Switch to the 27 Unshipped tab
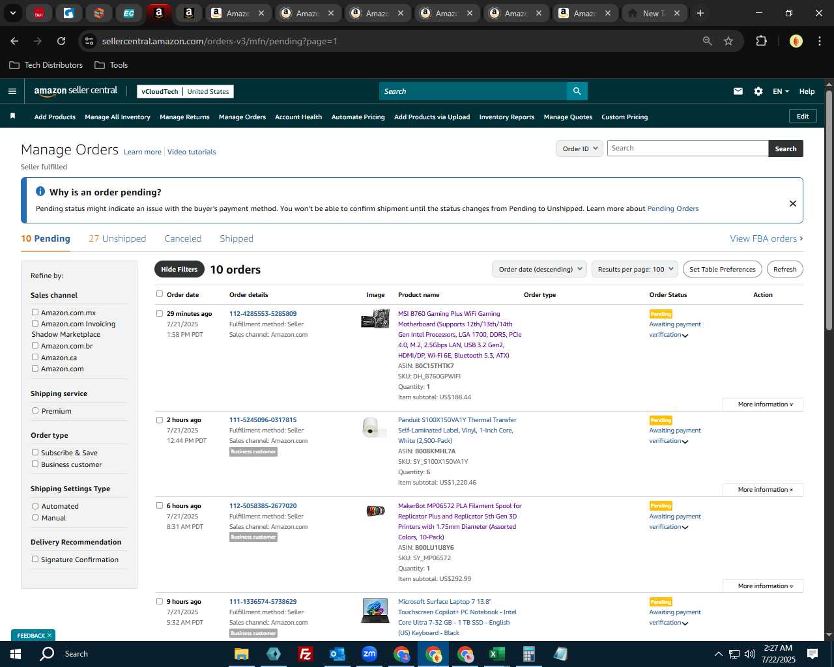The height and width of the screenshot is (667, 834). 117,238
